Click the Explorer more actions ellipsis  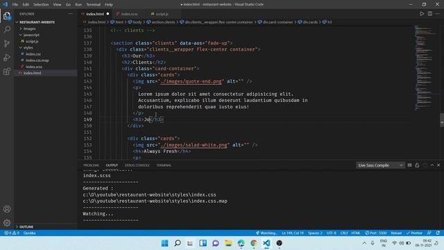pos(70,14)
